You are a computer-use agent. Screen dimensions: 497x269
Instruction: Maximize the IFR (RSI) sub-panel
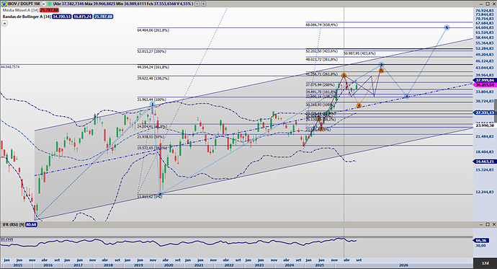pos(488,224)
